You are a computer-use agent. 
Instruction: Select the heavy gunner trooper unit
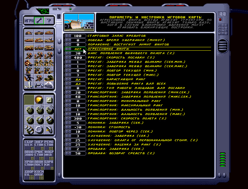[29, 63]
